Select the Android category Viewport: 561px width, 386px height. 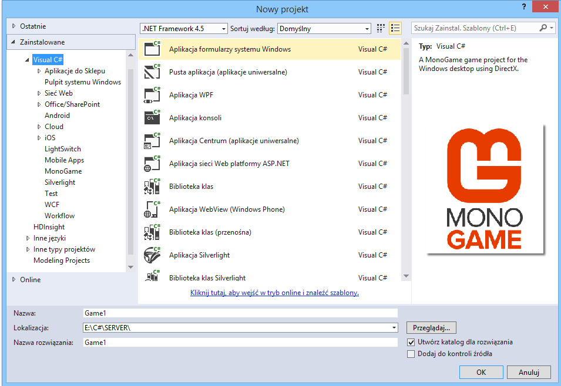tap(57, 116)
